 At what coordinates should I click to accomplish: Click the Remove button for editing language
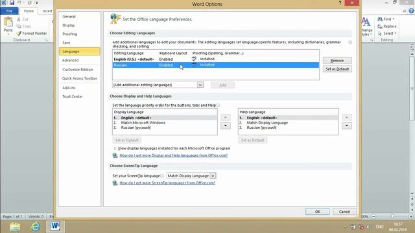tap(337, 60)
